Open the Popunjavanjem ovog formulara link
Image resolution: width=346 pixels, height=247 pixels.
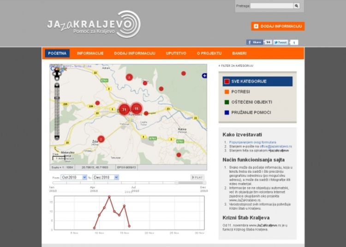point(253,142)
